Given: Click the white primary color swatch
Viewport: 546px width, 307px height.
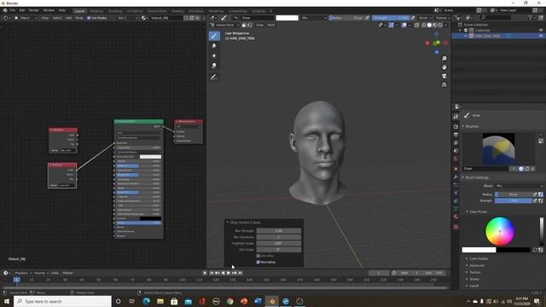Looking at the screenshot, I should [479, 250].
